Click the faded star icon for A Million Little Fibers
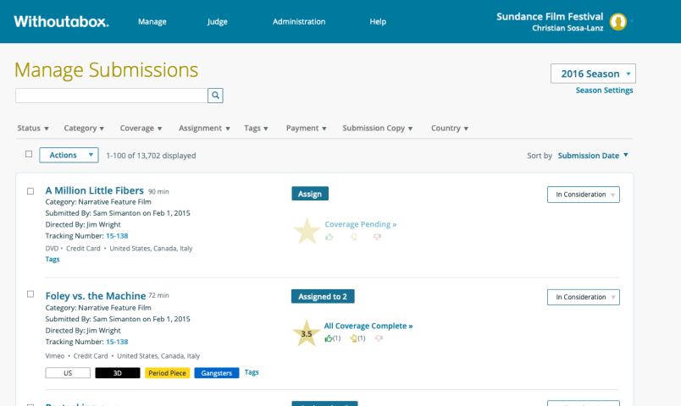Image resolution: width=681 pixels, height=406 pixels. 306,230
